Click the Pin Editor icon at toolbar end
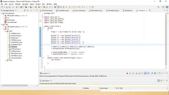The width and height of the screenshot is (169, 95). coord(92,7)
